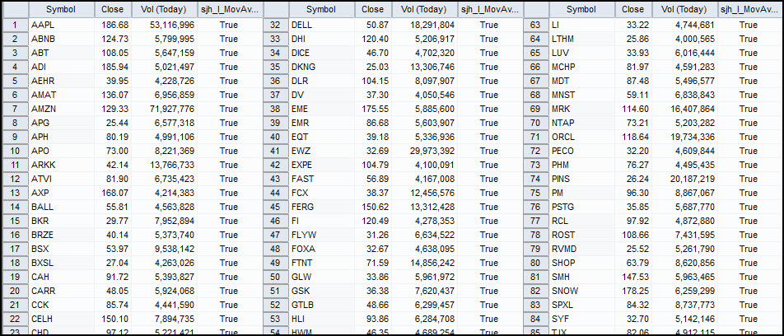The image size is (784, 336).
Task: Sort by right Symbol column header
Action: 582,10
